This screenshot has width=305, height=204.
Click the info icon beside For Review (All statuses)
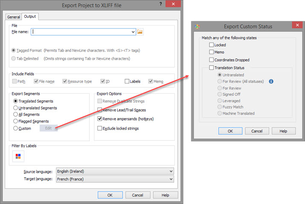(x=271, y=81)
